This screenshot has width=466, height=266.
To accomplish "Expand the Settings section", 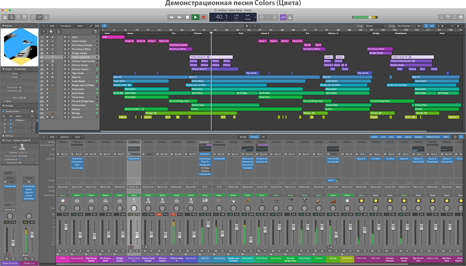I will [3, 136].
